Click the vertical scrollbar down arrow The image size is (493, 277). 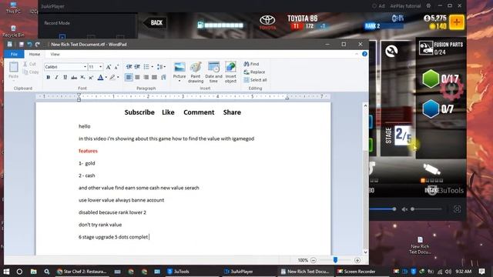[x=365, y=252]
